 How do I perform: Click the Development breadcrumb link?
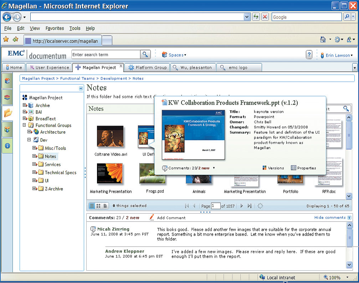tap(113, 79)
